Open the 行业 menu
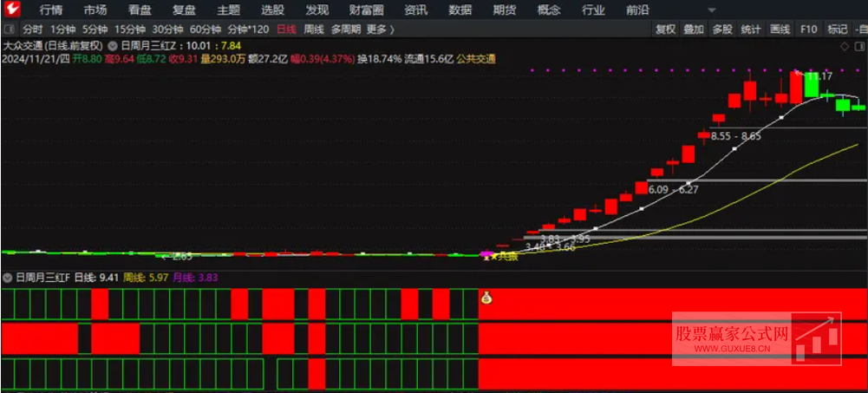Screen dimensions: 868x393 (593, 10)
